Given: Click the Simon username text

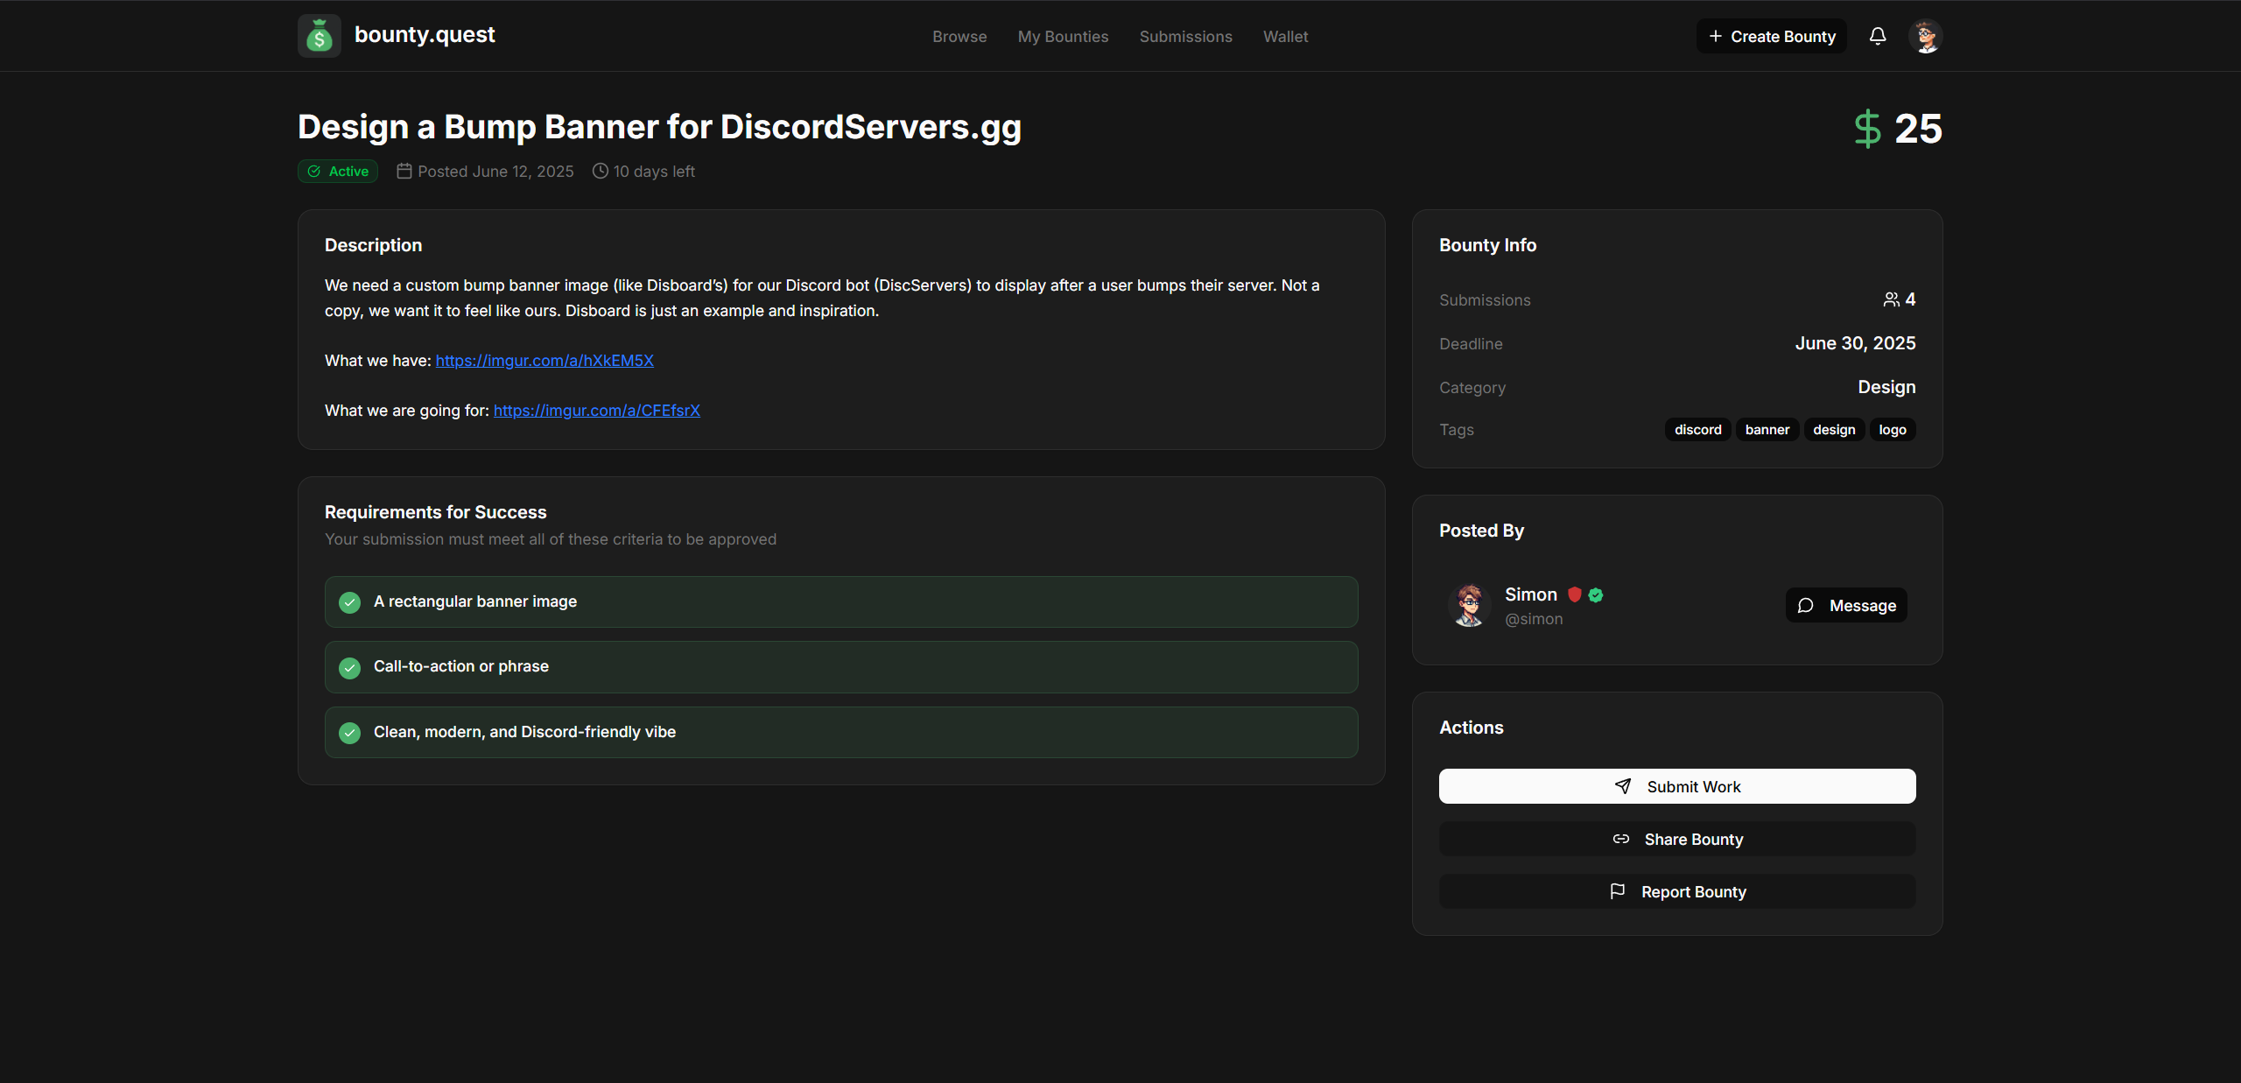Looking at the screenshot, I should click(x=1531, y=594).
